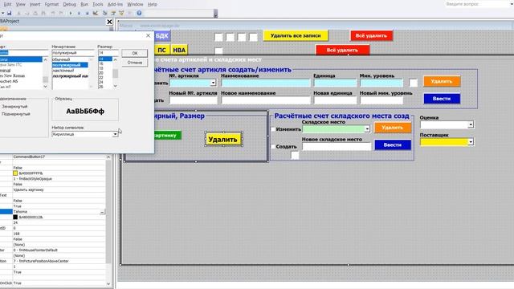Click the Find icon in the toolbar
The height and width of the screenshot is (289, 514).
[x=43, y=13]
